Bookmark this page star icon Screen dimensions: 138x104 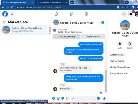(x=127, y=7)
